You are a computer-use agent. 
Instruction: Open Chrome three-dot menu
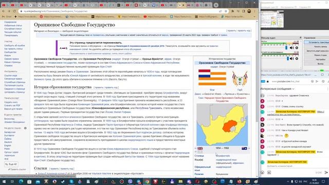254,11
